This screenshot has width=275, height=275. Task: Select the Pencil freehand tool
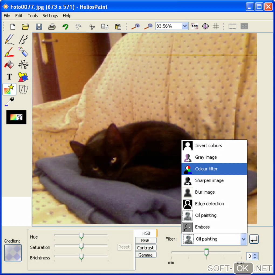(x=9, y=39)
